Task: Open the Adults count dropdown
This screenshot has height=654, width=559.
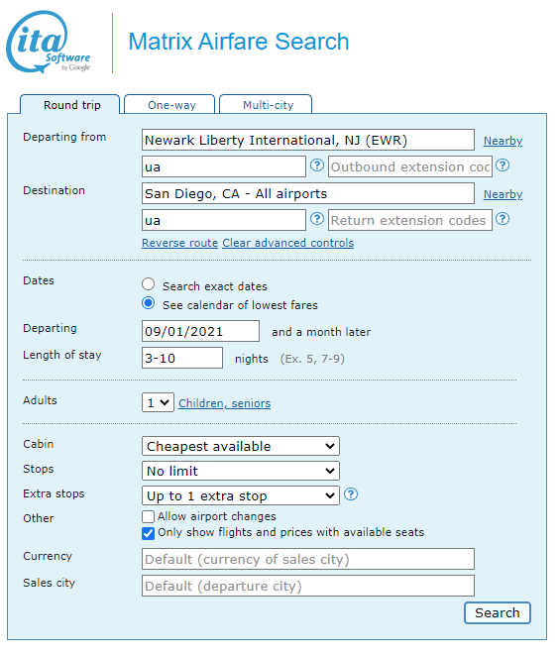Action: click(158, 403)
